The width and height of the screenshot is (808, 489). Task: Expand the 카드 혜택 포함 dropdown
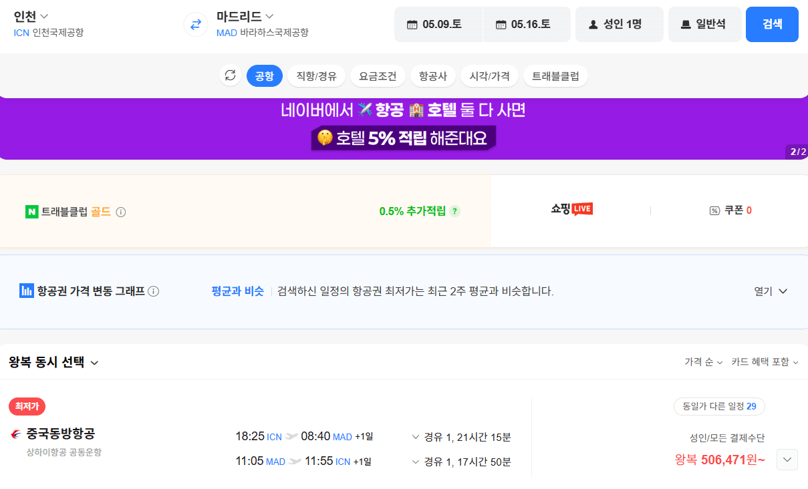tap(765, 361)
